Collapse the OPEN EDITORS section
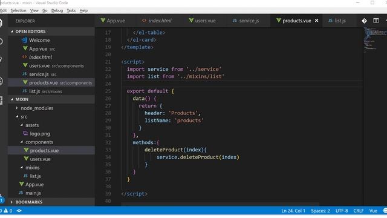 [x=12, y=31]
